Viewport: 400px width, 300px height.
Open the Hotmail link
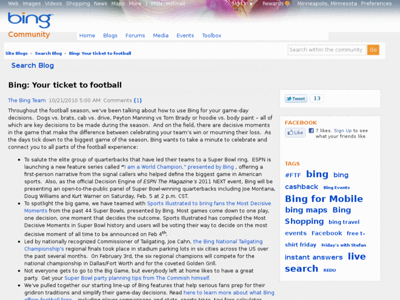point(176,3)
